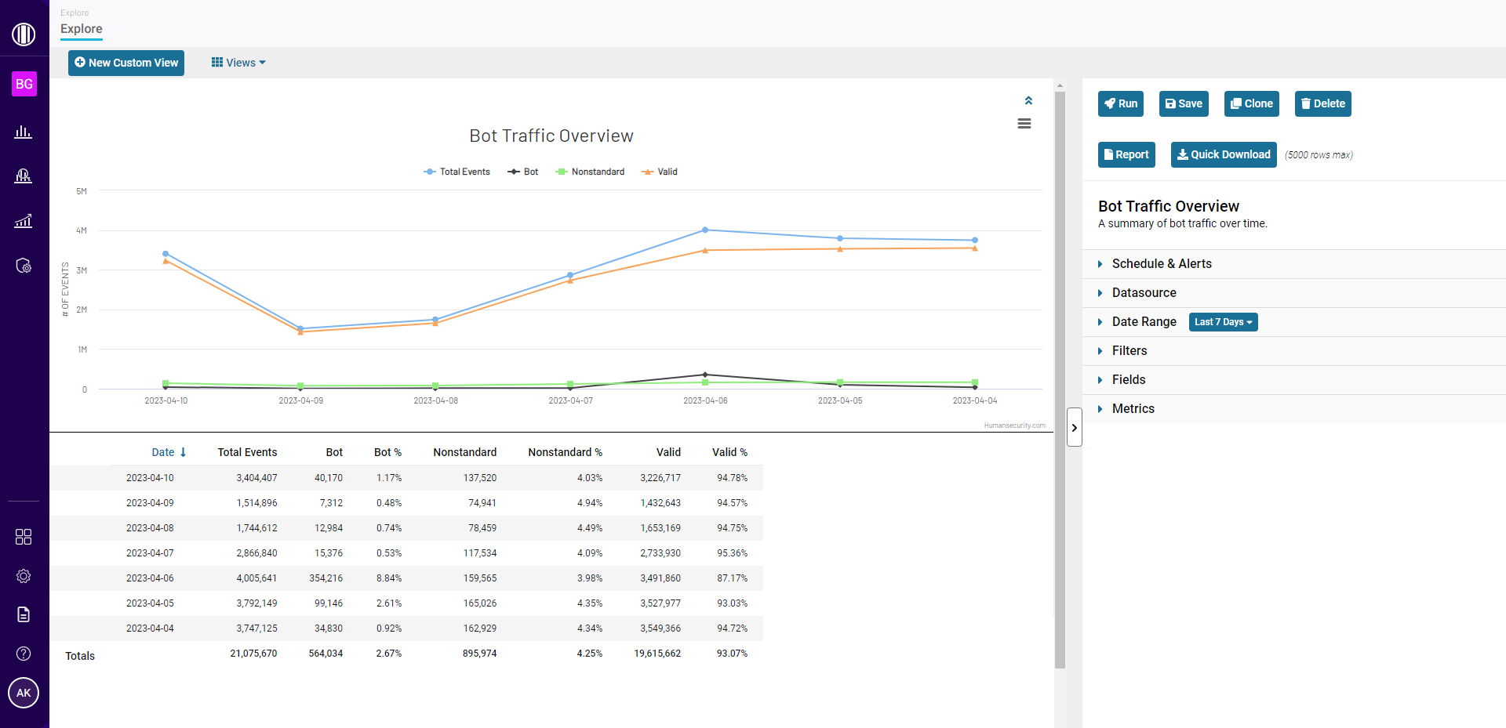
Task: Open the bar chart analytics sidebar icon
Action: click(x=24, y=132)
